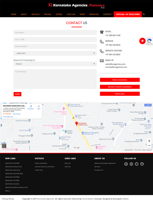Open the Twitter icon in footer
The image size is (153, 202).
click(137, 164)
